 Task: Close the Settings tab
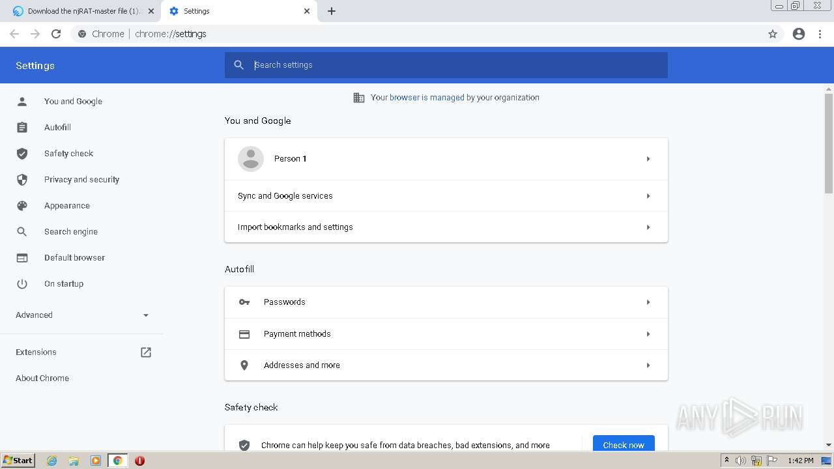click(307, 11)
